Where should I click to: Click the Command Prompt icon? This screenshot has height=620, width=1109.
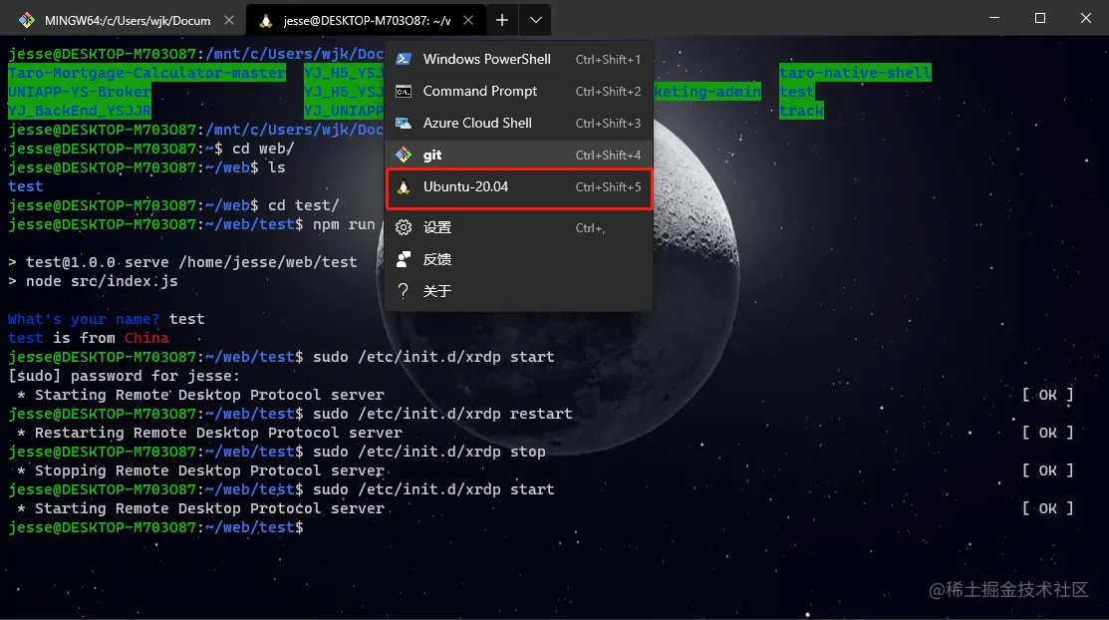[x=404, y=92]
